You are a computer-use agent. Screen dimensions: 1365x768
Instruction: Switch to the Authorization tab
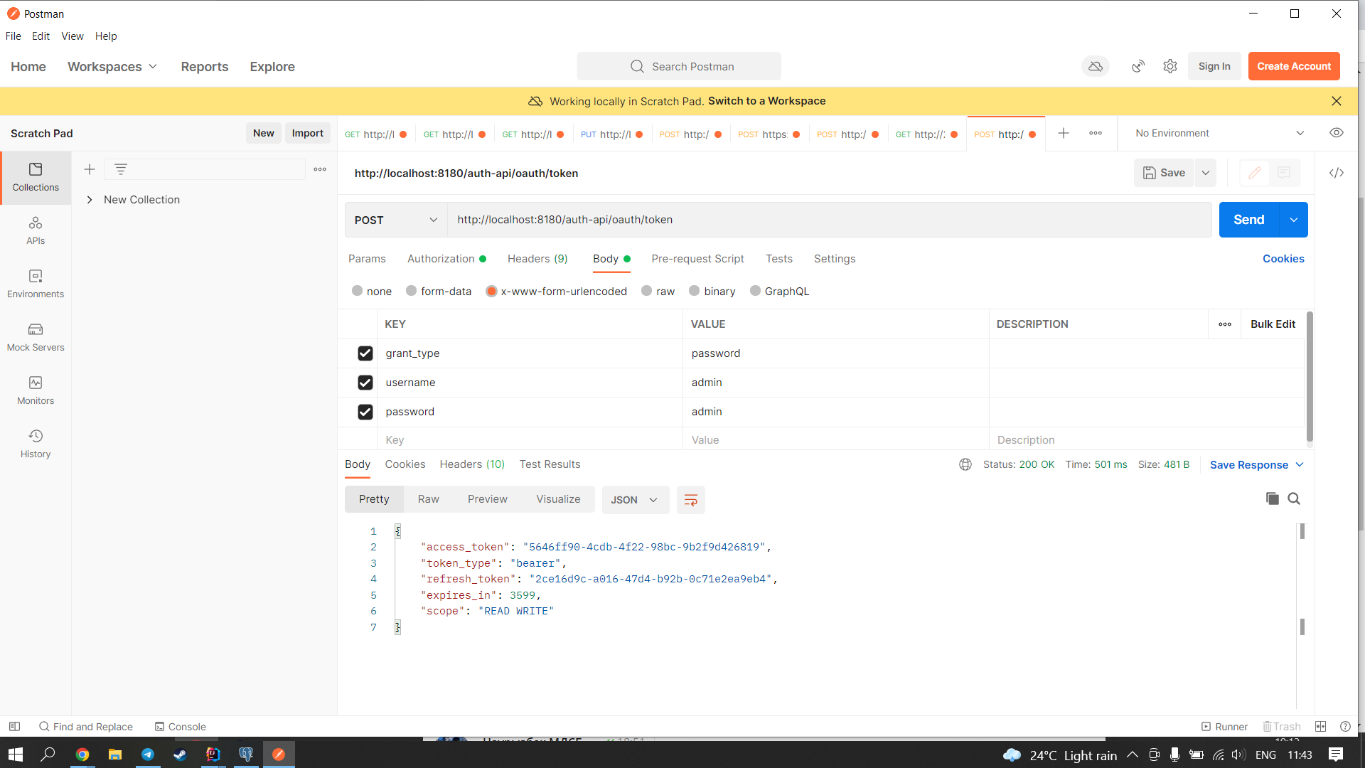[x=441, y=259]
